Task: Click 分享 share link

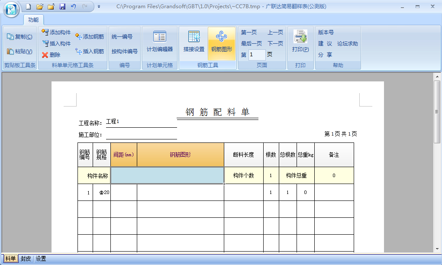Action: tap(325, 55)
